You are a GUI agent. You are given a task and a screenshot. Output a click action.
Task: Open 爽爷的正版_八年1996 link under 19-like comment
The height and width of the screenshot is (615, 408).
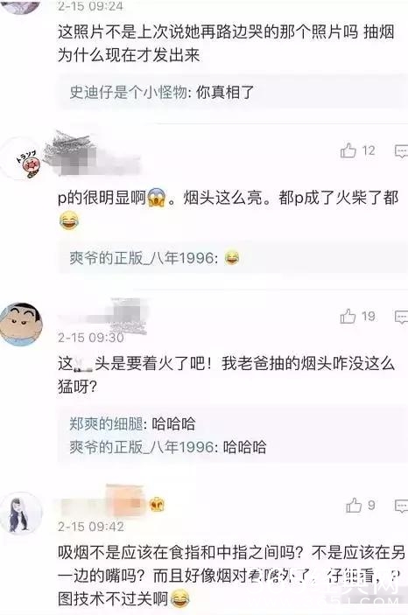142,447
